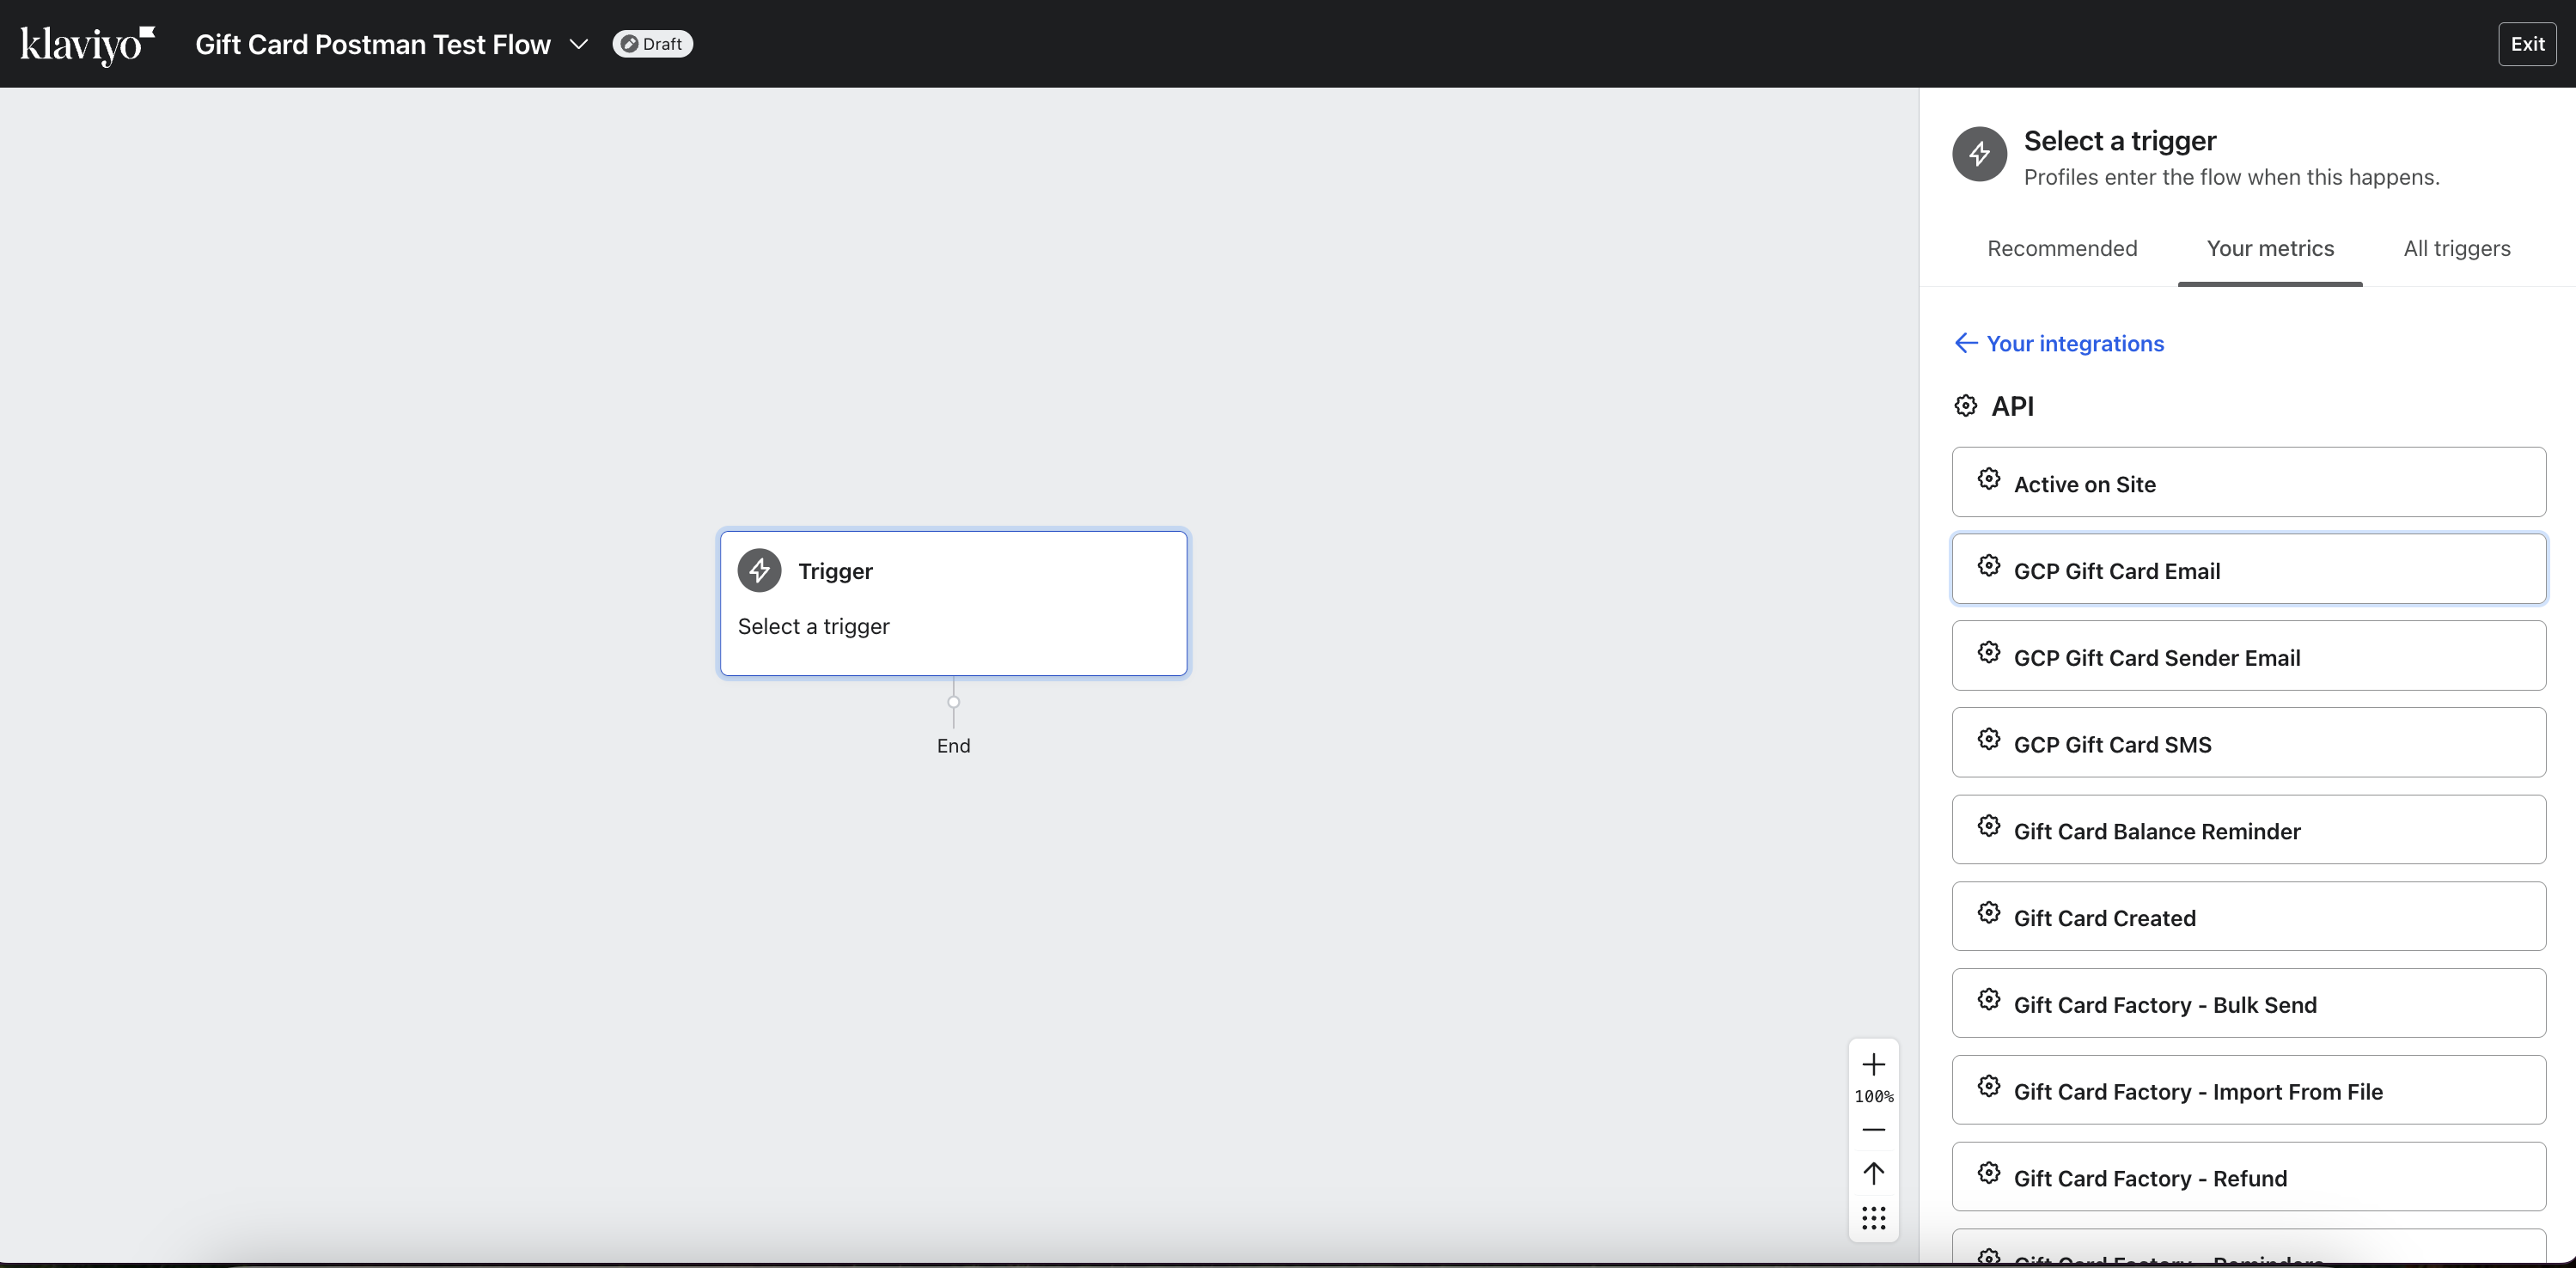2576x1268 pixels.
Task: Click the End node connector circle
Action: (953, 702)
